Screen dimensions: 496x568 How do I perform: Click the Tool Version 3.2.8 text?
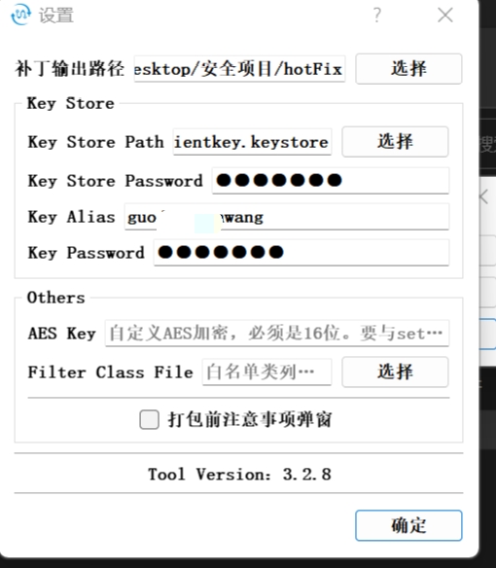coord(239,475)
